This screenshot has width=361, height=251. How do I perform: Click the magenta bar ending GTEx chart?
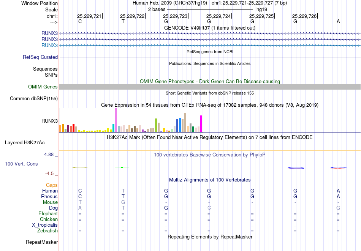point(201,124)
